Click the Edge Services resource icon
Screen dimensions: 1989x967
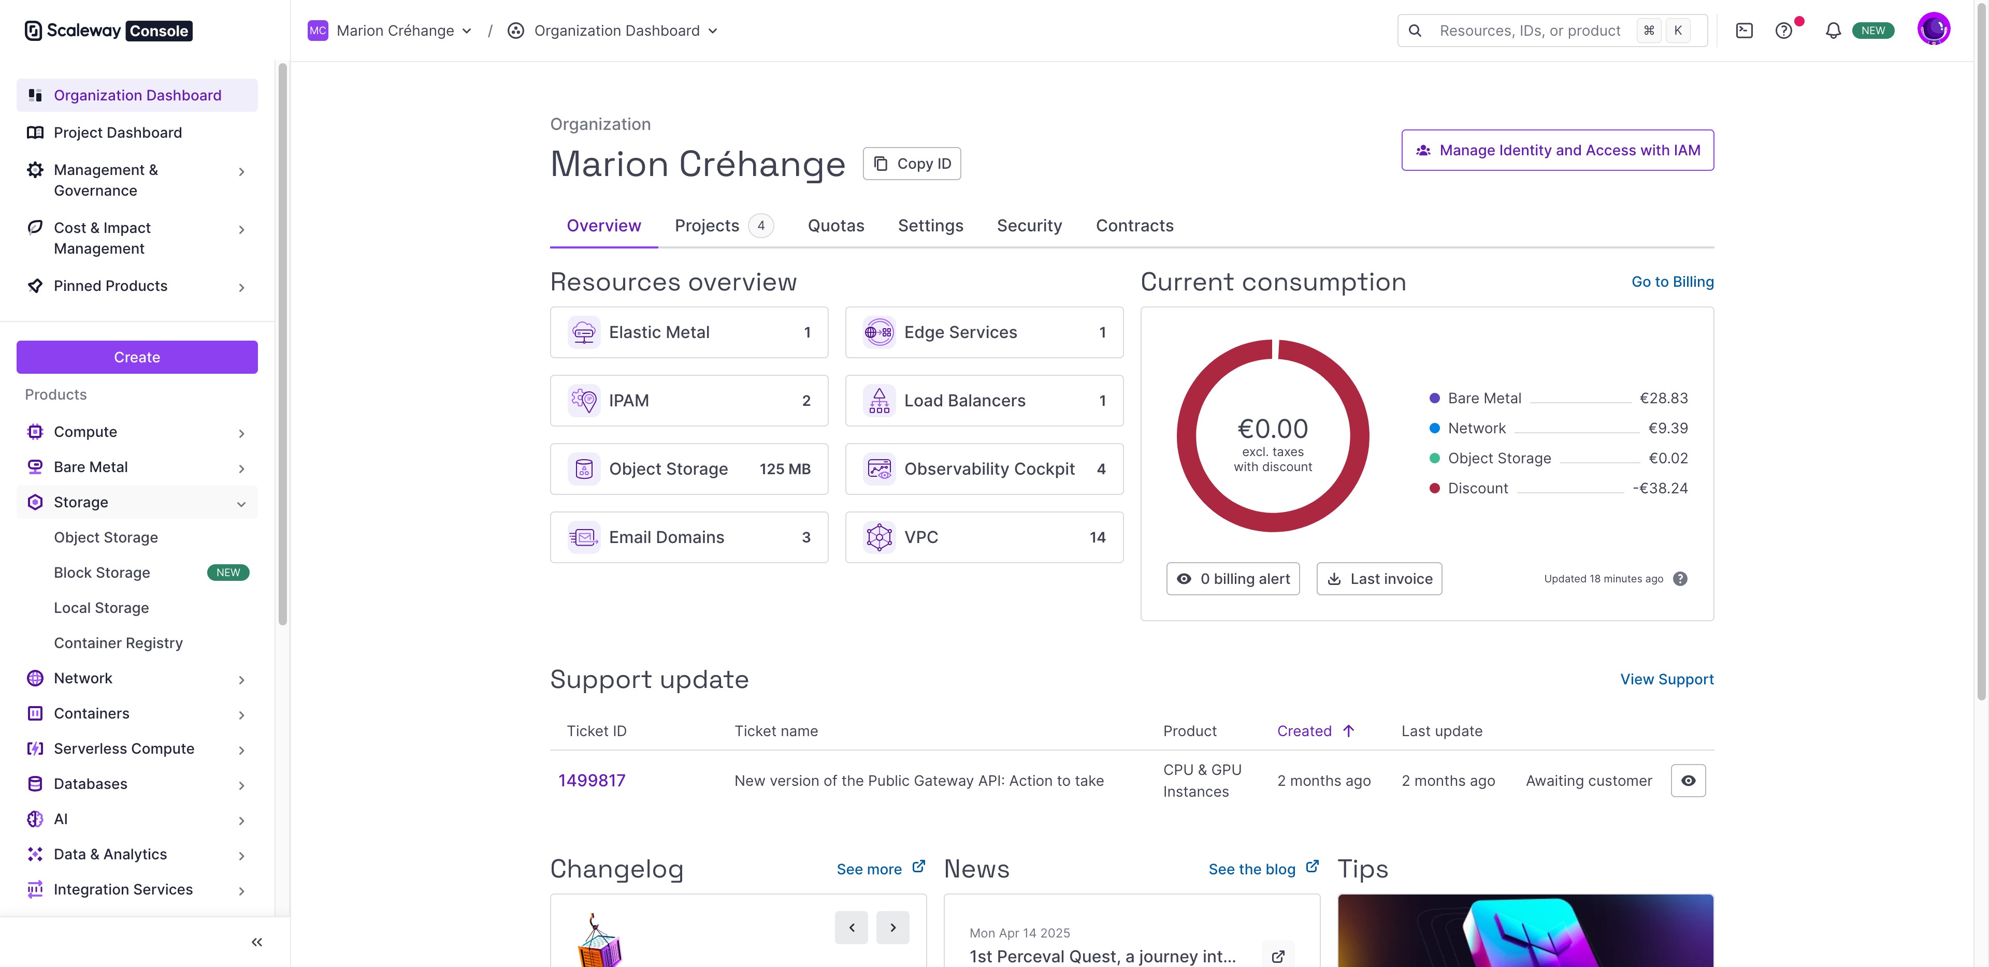878,333
